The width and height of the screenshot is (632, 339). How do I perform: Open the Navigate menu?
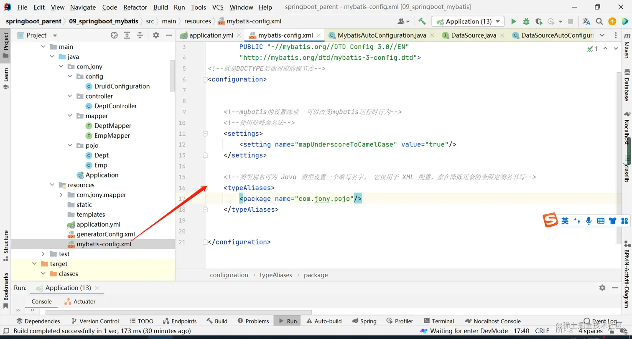pyautogui.click(x=83, y=7)
